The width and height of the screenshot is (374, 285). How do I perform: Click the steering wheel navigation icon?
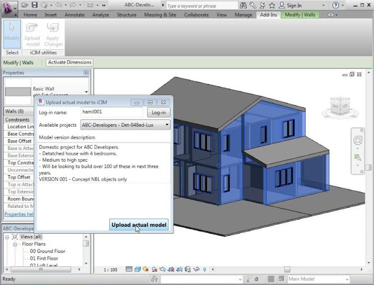[358, 140]
